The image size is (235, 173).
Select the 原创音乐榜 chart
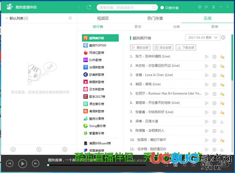pyautogui.click(x=100, y=104)
